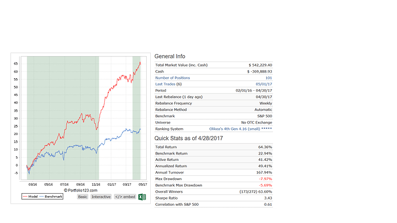Image resolution: width=397 pixels, height=223 pixels.
Task: Toggle the red Model legend entry
Action: click(30, 197)
